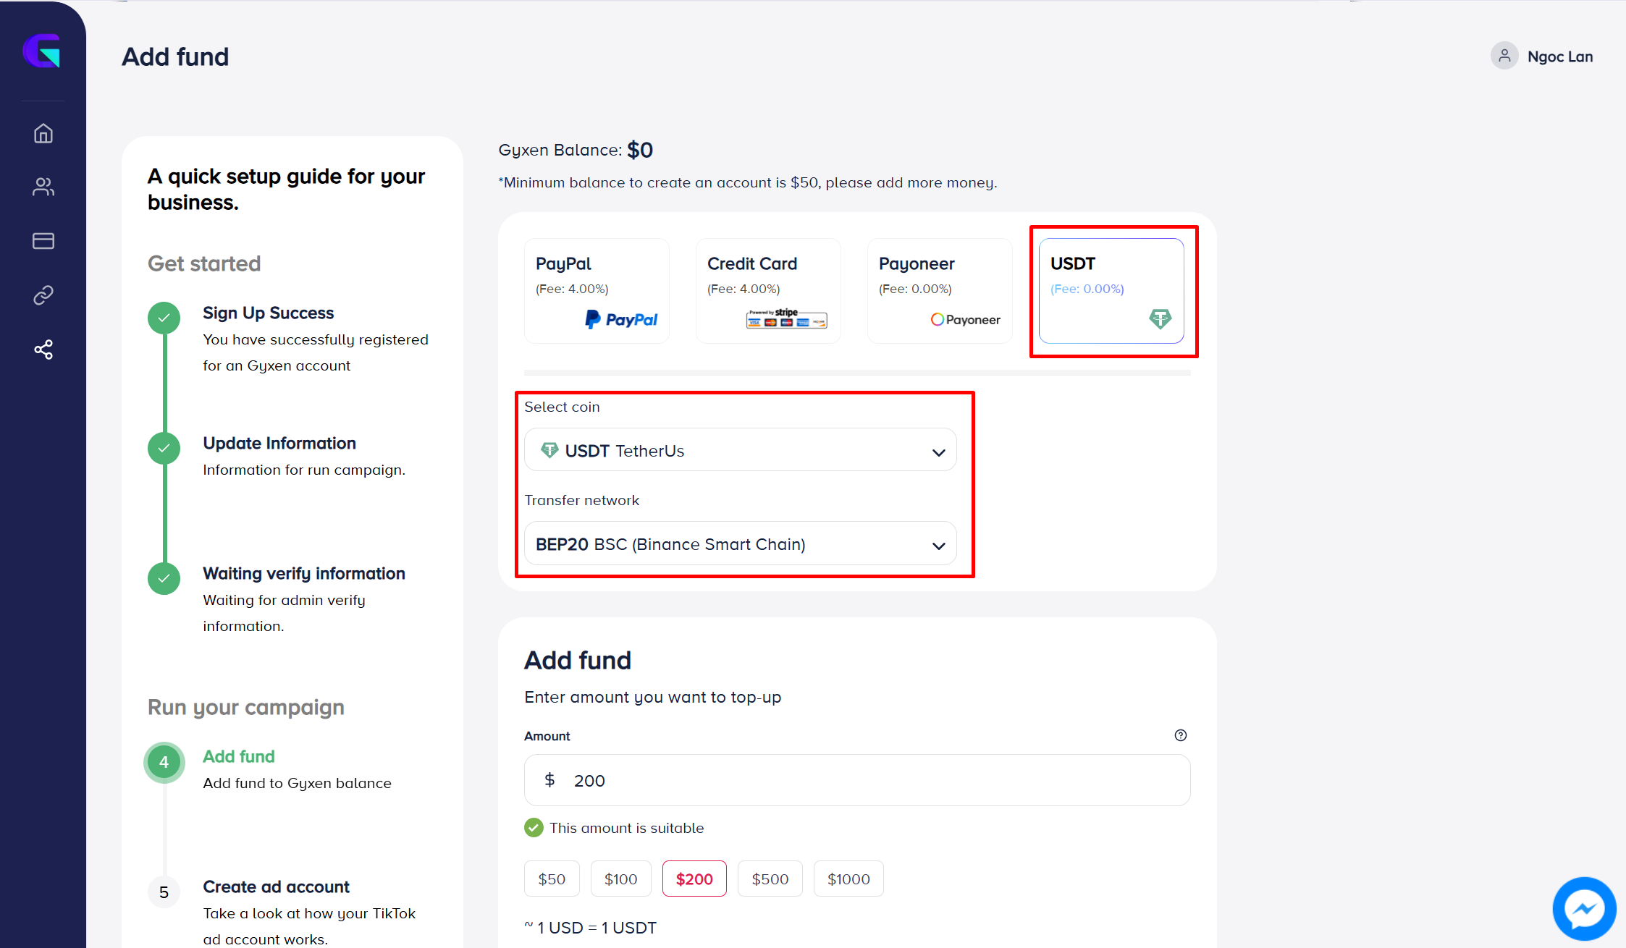The width and height of the screenshot is (1626, 948).
Task: Click the Gyxen logo in the sidebar
Action: tap(41, 51)
